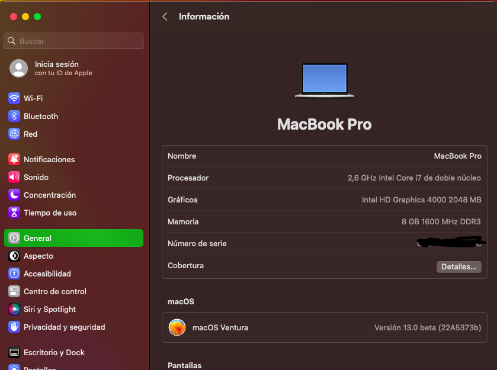The width and height of the screenshot is (497, 370).
Task: Click memory value 8 GB 1600 MHz DDR3
Action: [x=441, y=221]
